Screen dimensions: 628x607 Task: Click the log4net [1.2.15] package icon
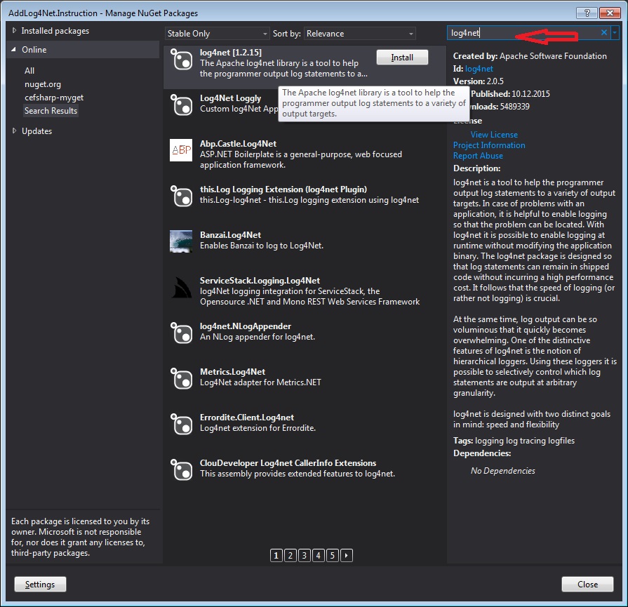coord(181,60)
